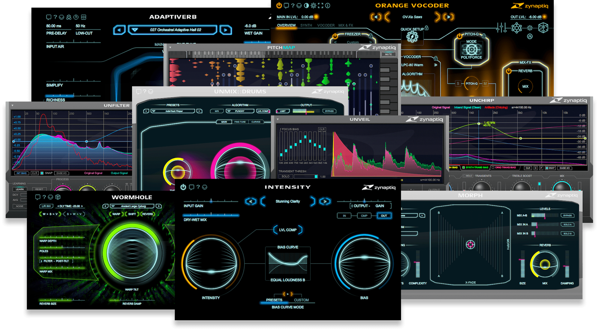Click Wormhole speech-bubble tooltip icon

coord(37,197)
